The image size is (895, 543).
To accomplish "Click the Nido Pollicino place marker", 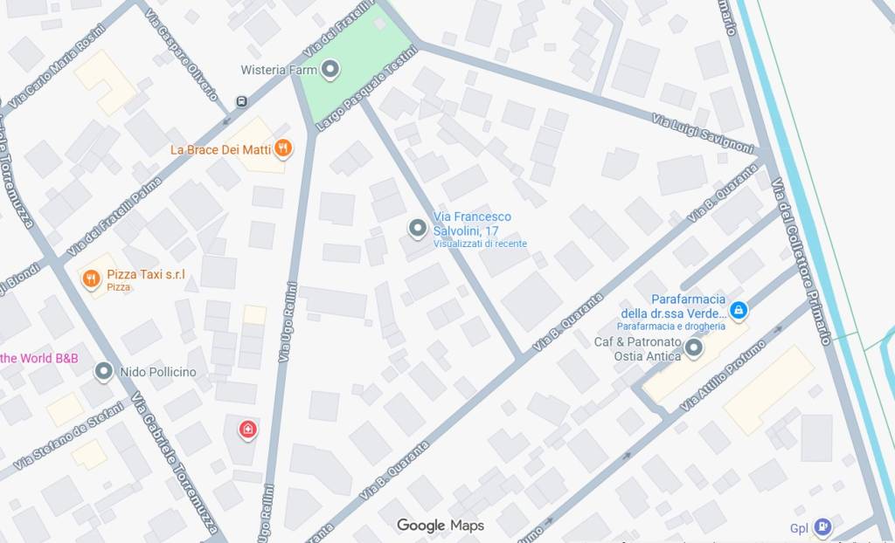I will 104,372.
